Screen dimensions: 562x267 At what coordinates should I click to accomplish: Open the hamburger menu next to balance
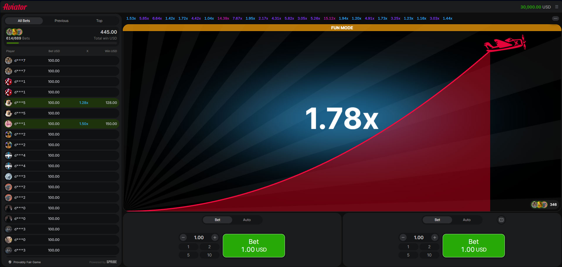557,7
